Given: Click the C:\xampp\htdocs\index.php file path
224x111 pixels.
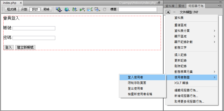Looking at the screenshot, I should click(x=137, y=3).
